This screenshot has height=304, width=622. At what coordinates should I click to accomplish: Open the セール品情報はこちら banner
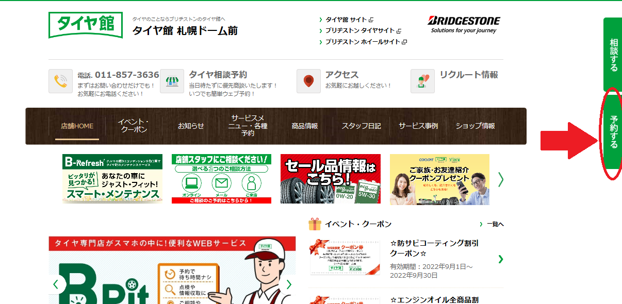coord(331,179)
